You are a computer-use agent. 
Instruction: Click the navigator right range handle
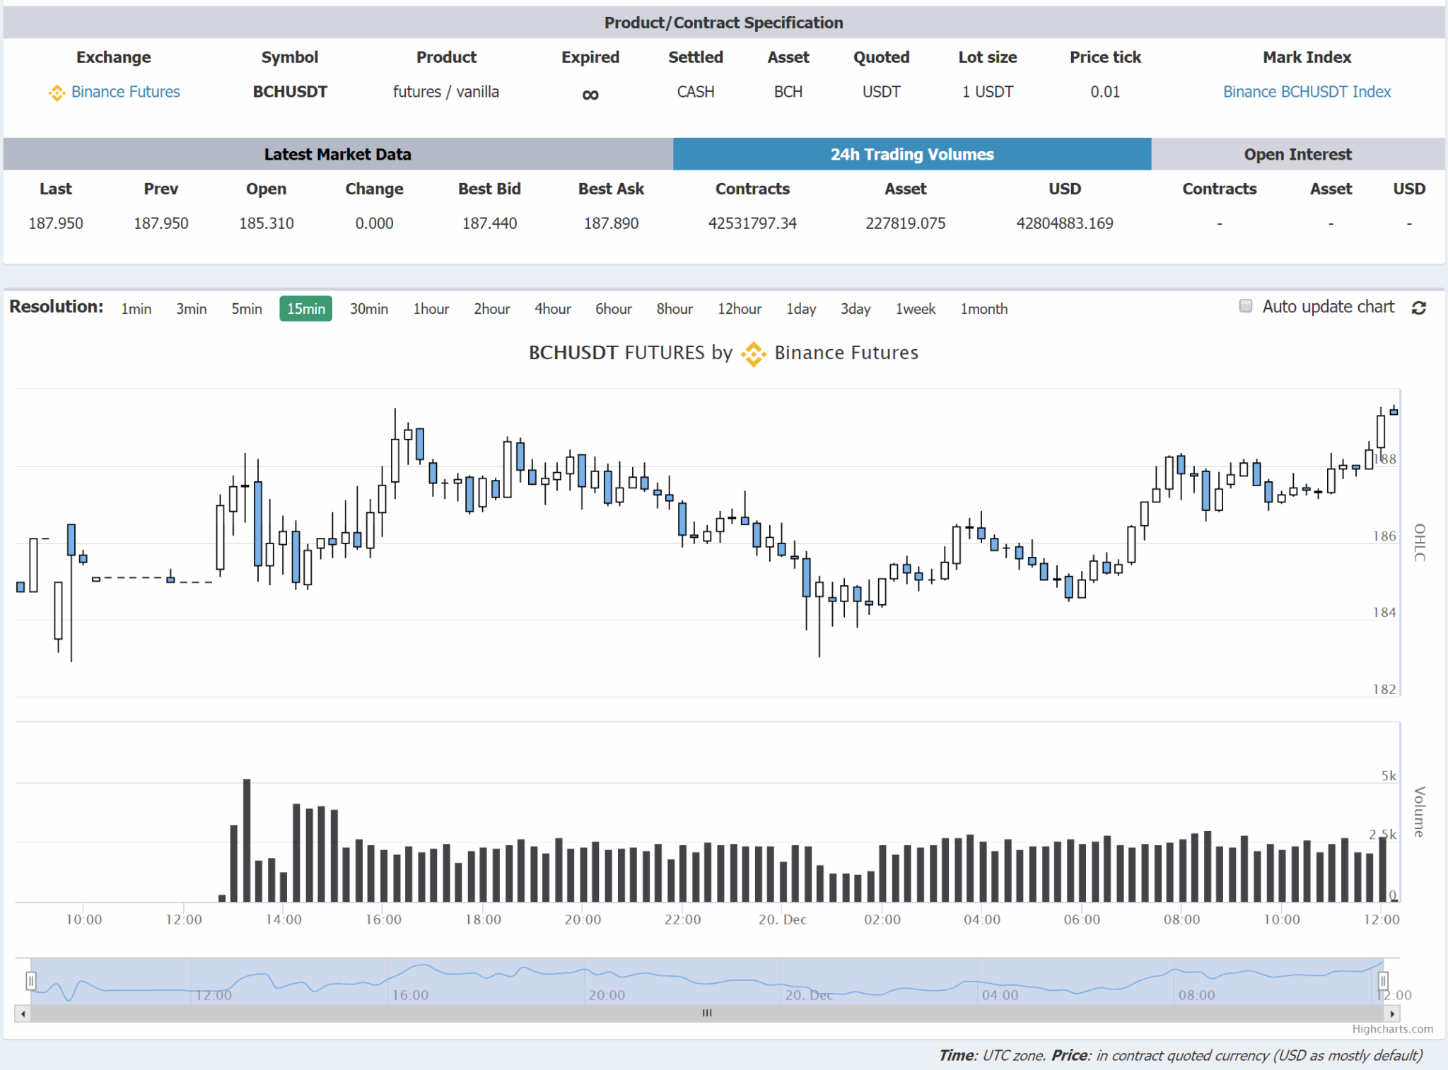pyautogui.click(x=1383, y=981)
